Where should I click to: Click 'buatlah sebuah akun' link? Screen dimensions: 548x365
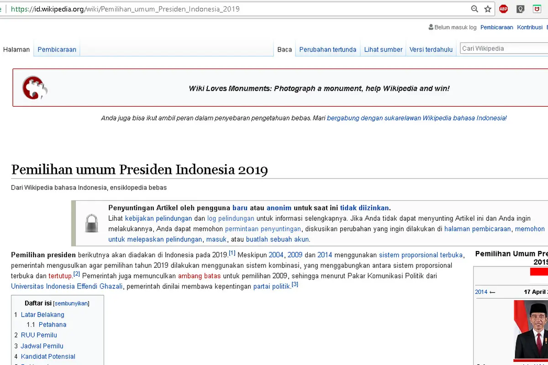click(x=278, y=239)
